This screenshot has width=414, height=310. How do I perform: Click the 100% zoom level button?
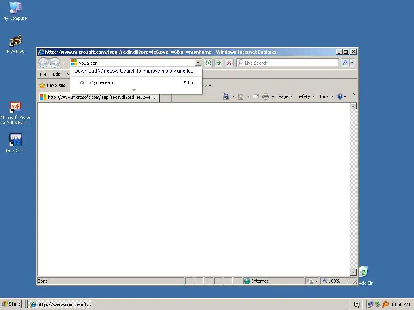(x=332, y=281)
